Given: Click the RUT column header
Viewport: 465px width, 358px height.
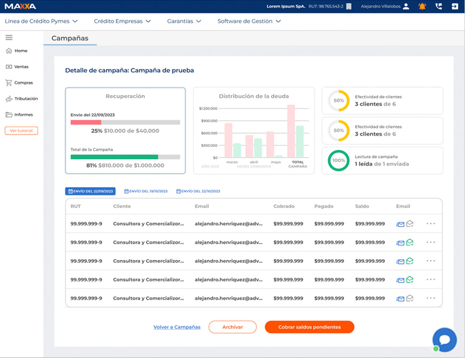Looking at the screenshot, I should [75, 206].
